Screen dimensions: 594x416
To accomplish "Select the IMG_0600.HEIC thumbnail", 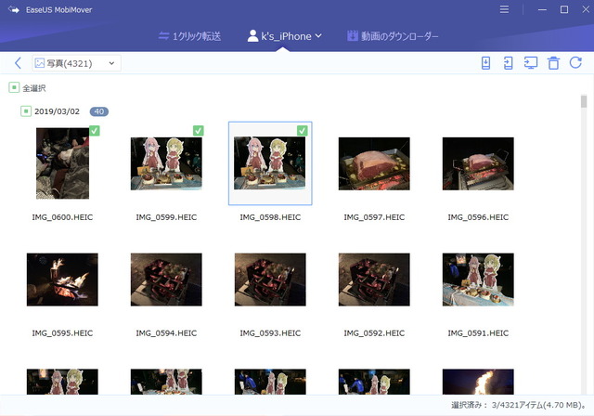I will point(62,163).
